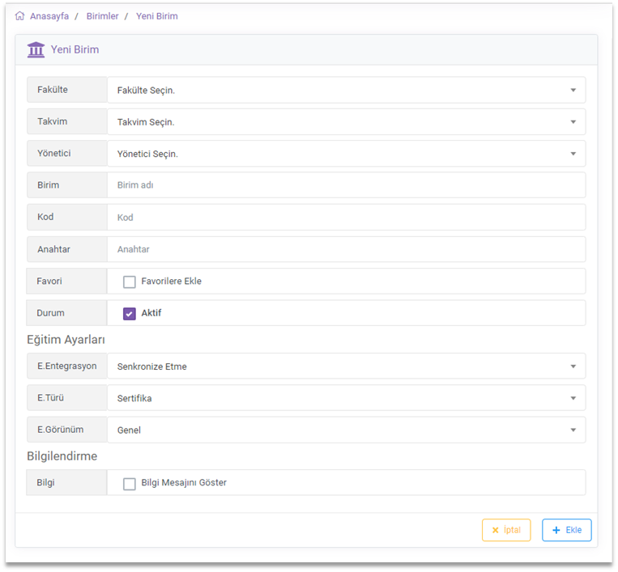Tick the Bilgi Mesajını Göster checkbox

click(130, 484)
